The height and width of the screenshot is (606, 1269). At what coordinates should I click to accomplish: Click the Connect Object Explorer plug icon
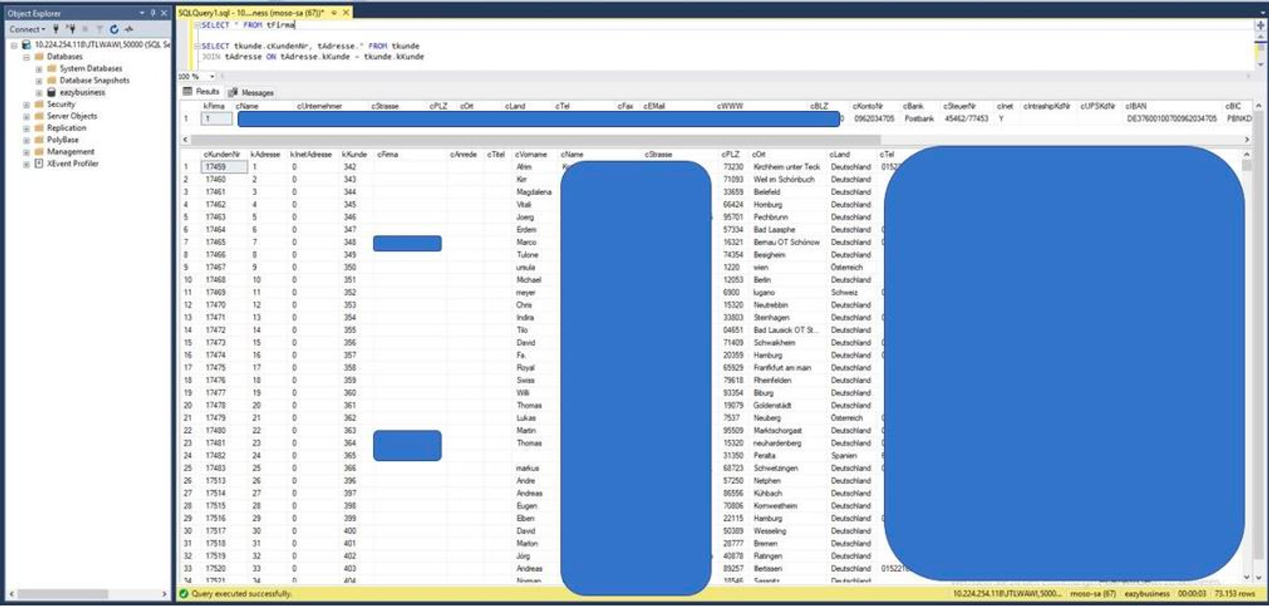tap(56, 29)
